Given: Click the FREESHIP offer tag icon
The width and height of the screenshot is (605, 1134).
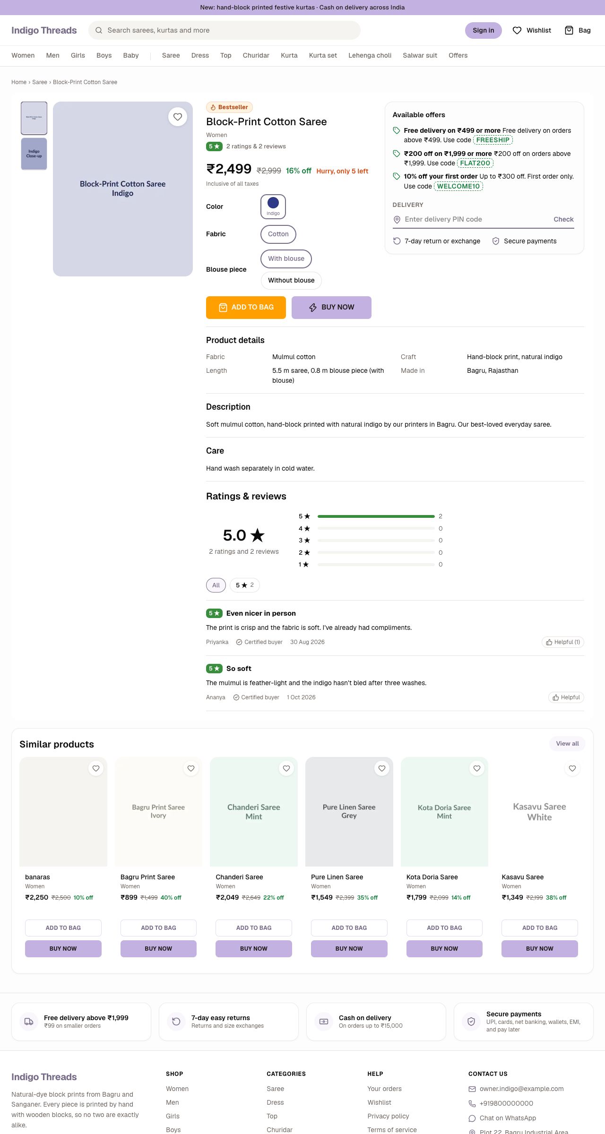Looking at the screenshot, I should tap(397, 130).
